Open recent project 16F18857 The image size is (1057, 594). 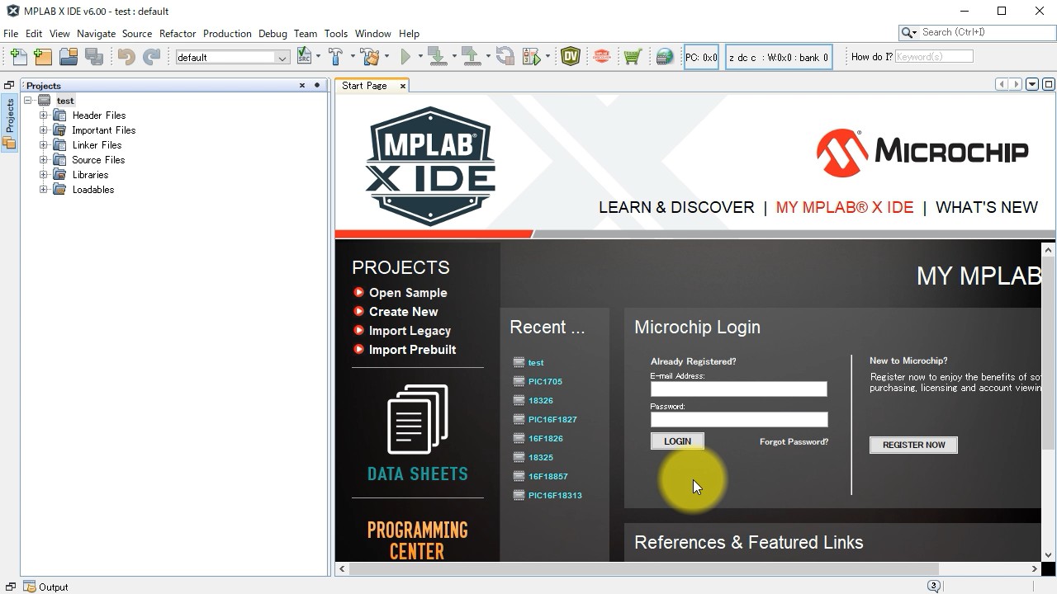547,476
